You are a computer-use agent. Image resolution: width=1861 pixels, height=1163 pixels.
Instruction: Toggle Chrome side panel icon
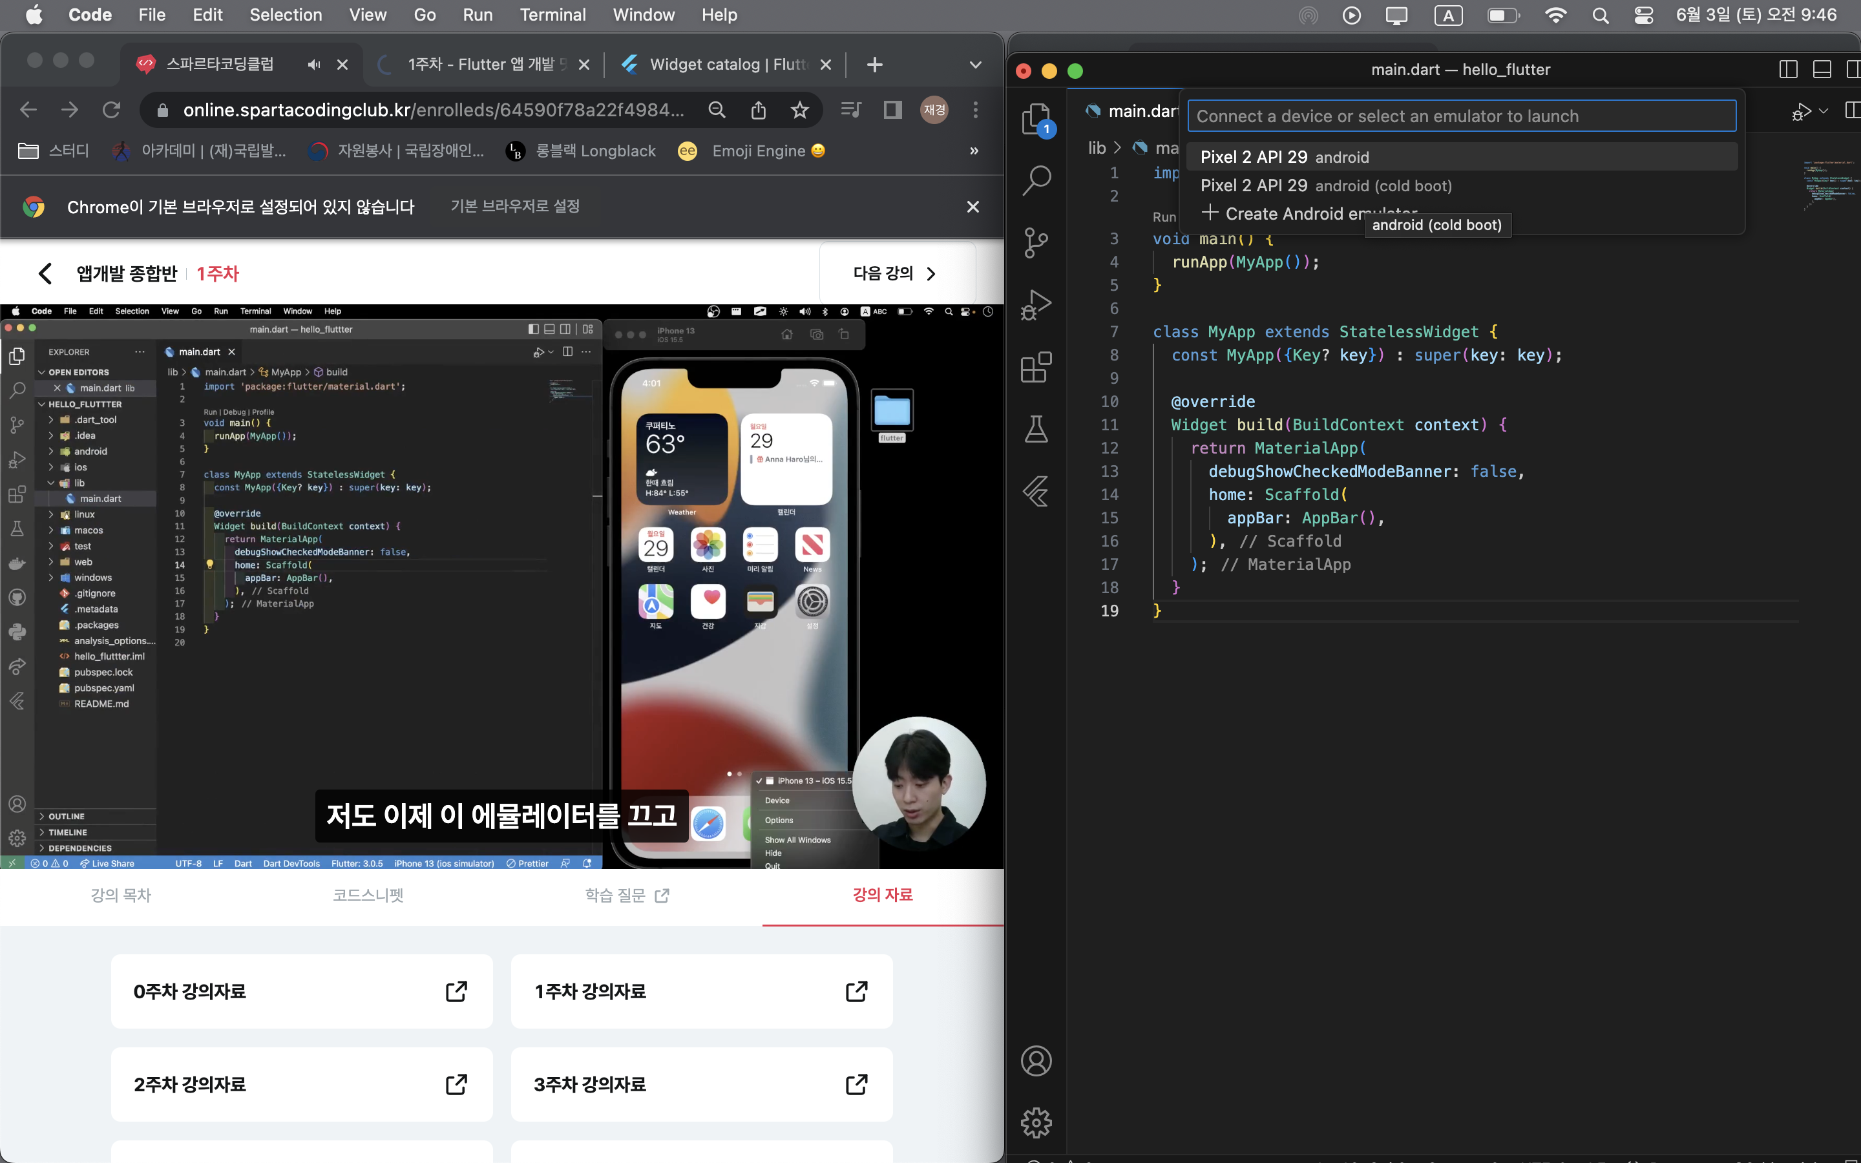coord(892,110)
